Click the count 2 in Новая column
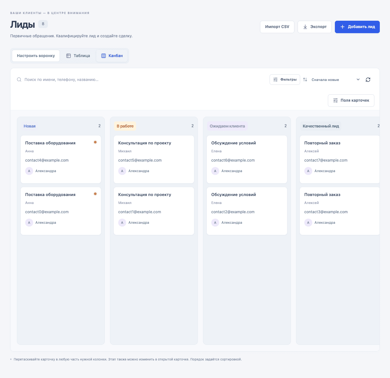Viewport: 390px width, 378px height. [x=99, y=126]
